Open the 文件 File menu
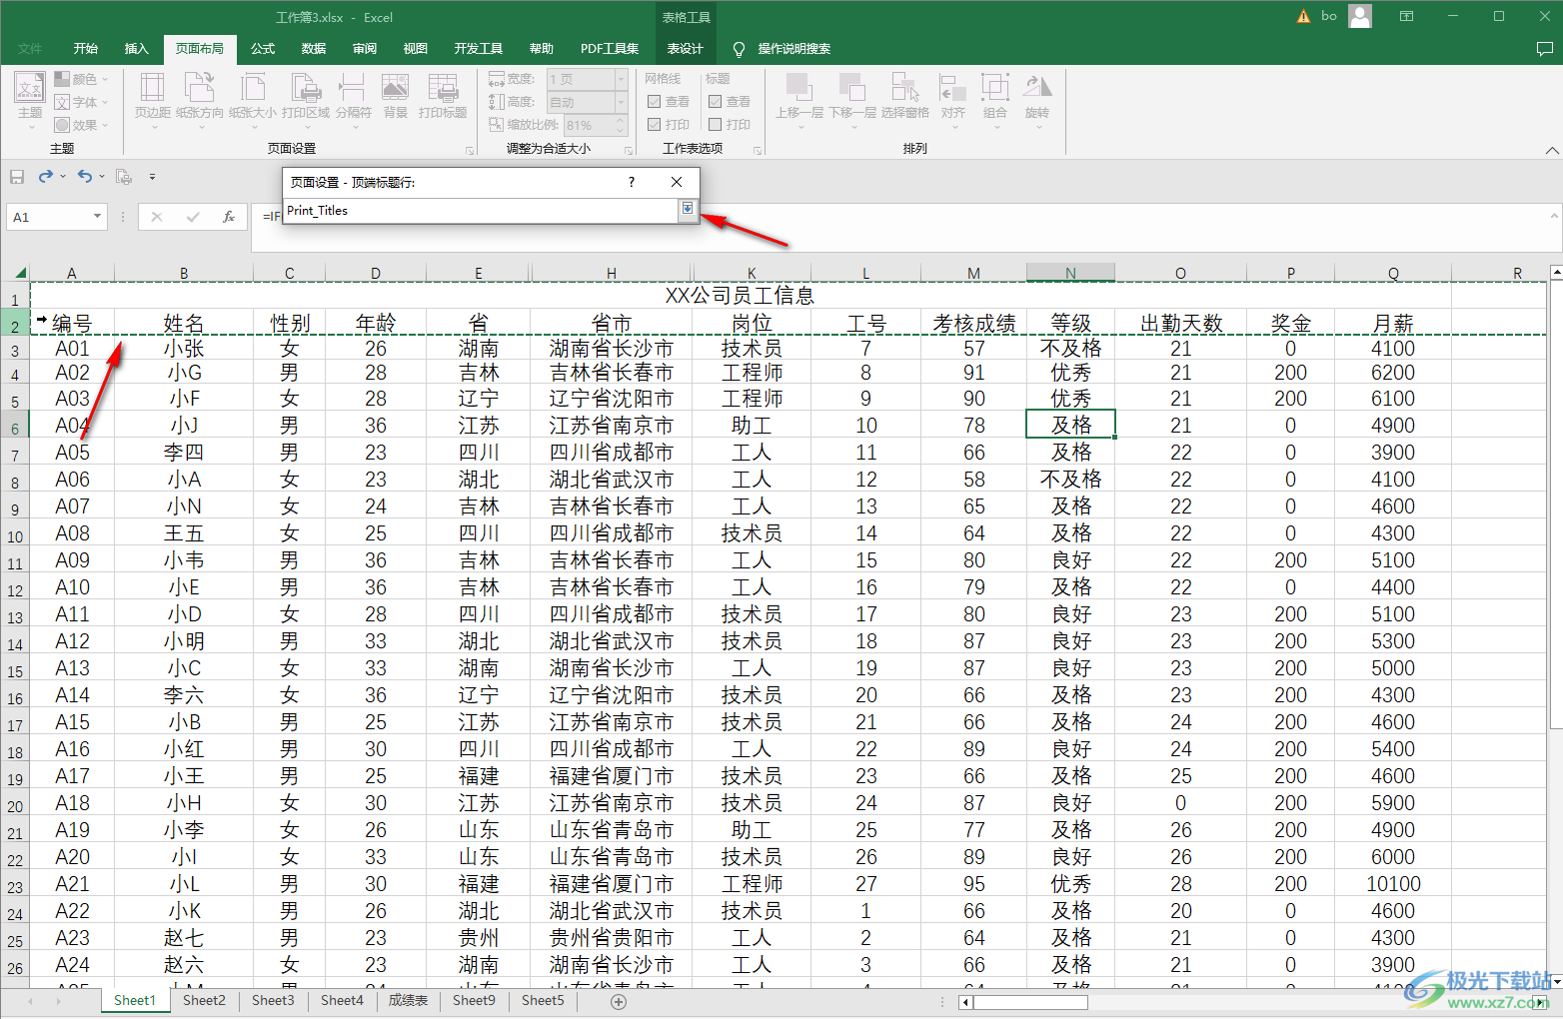The image size is (1563, 1019). click(30, 48)
